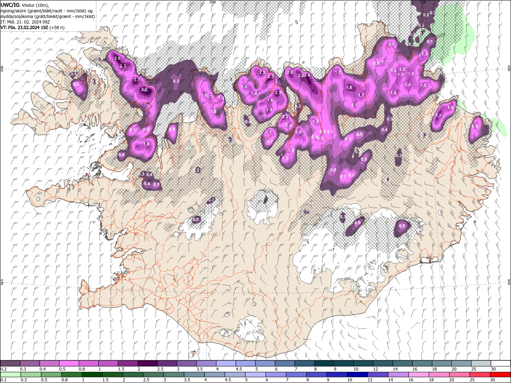
Task: Click the 2.3 precipitation value on the map
Action: pyautogui.click(x=123, y=66)
